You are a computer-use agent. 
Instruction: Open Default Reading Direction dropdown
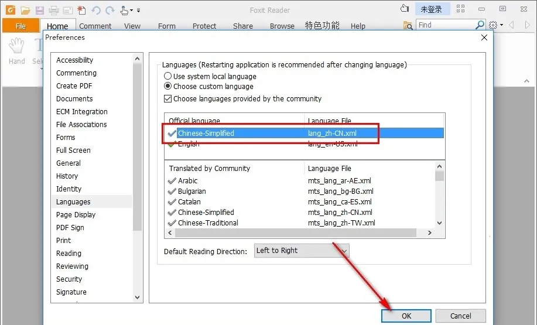(x=302, y=251)
